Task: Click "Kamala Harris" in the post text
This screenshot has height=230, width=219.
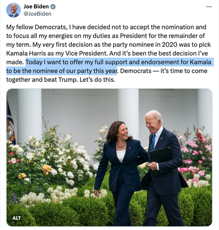Action: point(26,53)
